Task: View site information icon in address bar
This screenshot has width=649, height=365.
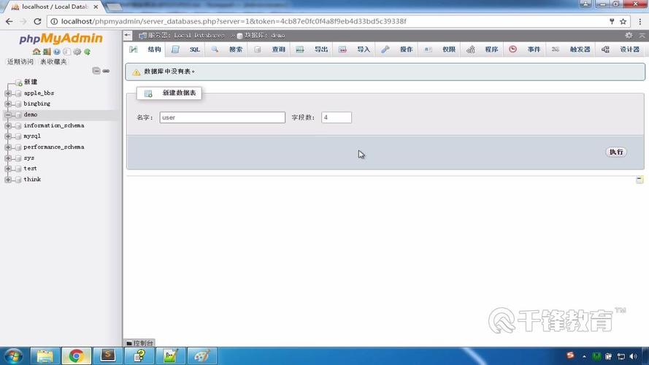Action: pyautogui.click(x=54, y=21)
